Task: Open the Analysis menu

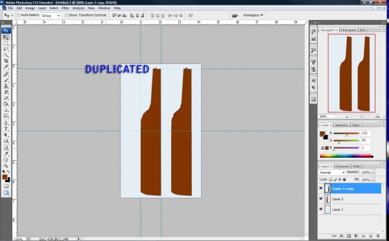Action: (78, 8)
